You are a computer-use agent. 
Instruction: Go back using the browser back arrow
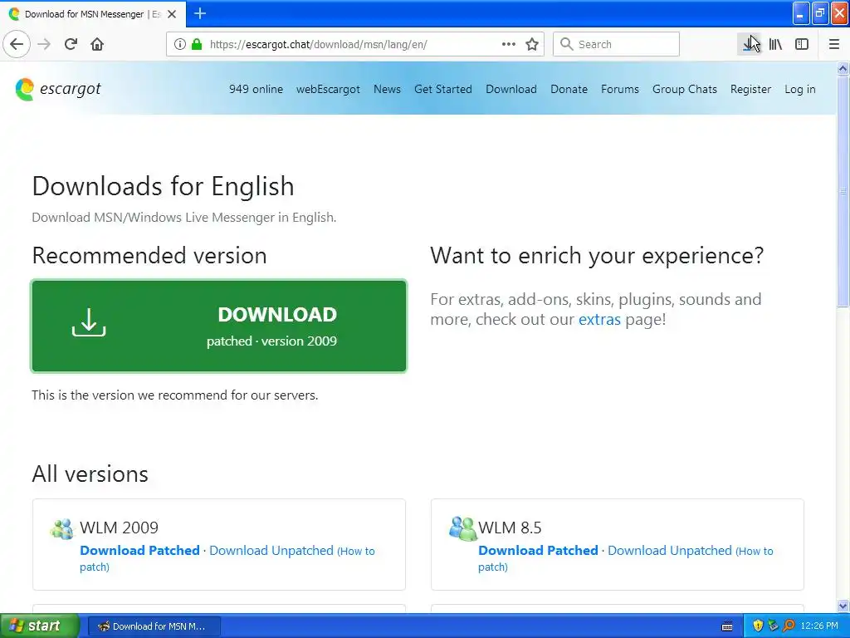17,44
